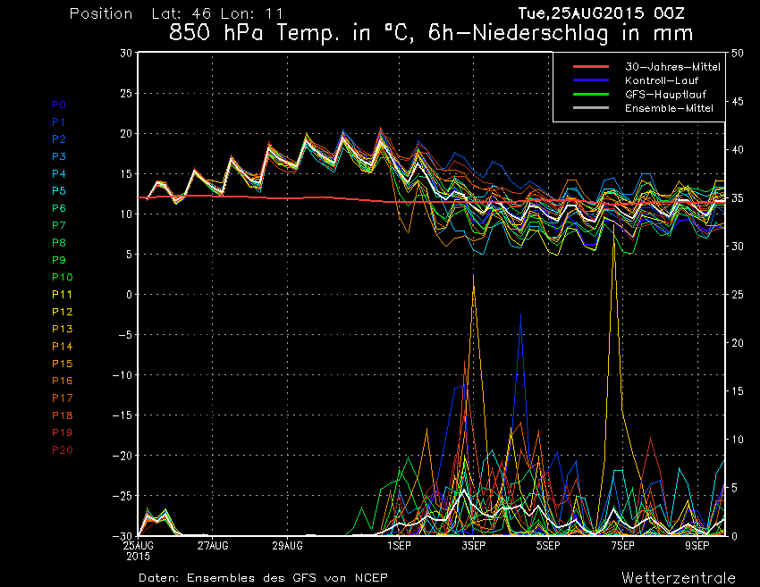This screenshot has height=587, width=760.
Task: Click the Position Lat: 46 Lon: 11 text
Action: 176,14
